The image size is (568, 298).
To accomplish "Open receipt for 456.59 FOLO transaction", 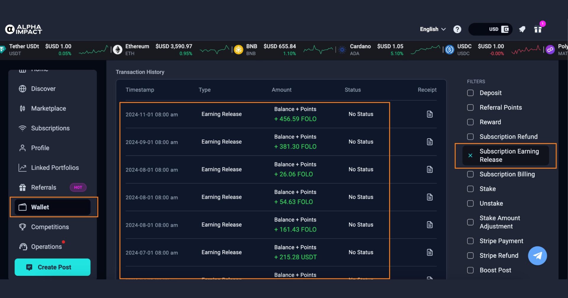I will coord(430,114).
